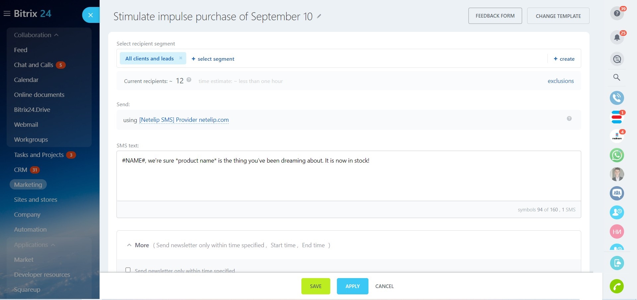Open the exclusions link
The width and height of the screenshot is (637, 300).
point(560,81)
